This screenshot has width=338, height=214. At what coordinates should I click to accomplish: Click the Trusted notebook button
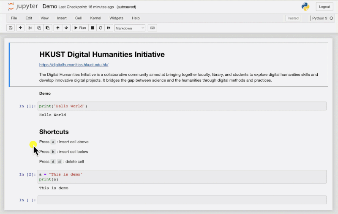click(x=293, y=18)
